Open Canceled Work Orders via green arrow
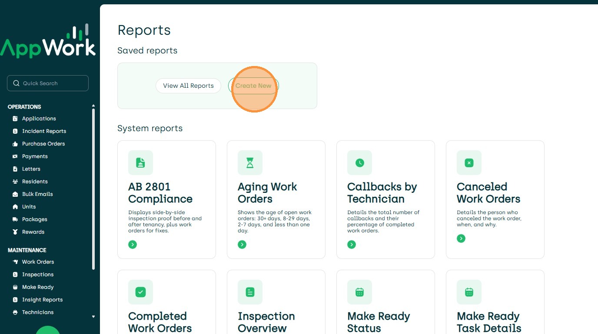This screenshot has height=334, width=598. [461, 238]
